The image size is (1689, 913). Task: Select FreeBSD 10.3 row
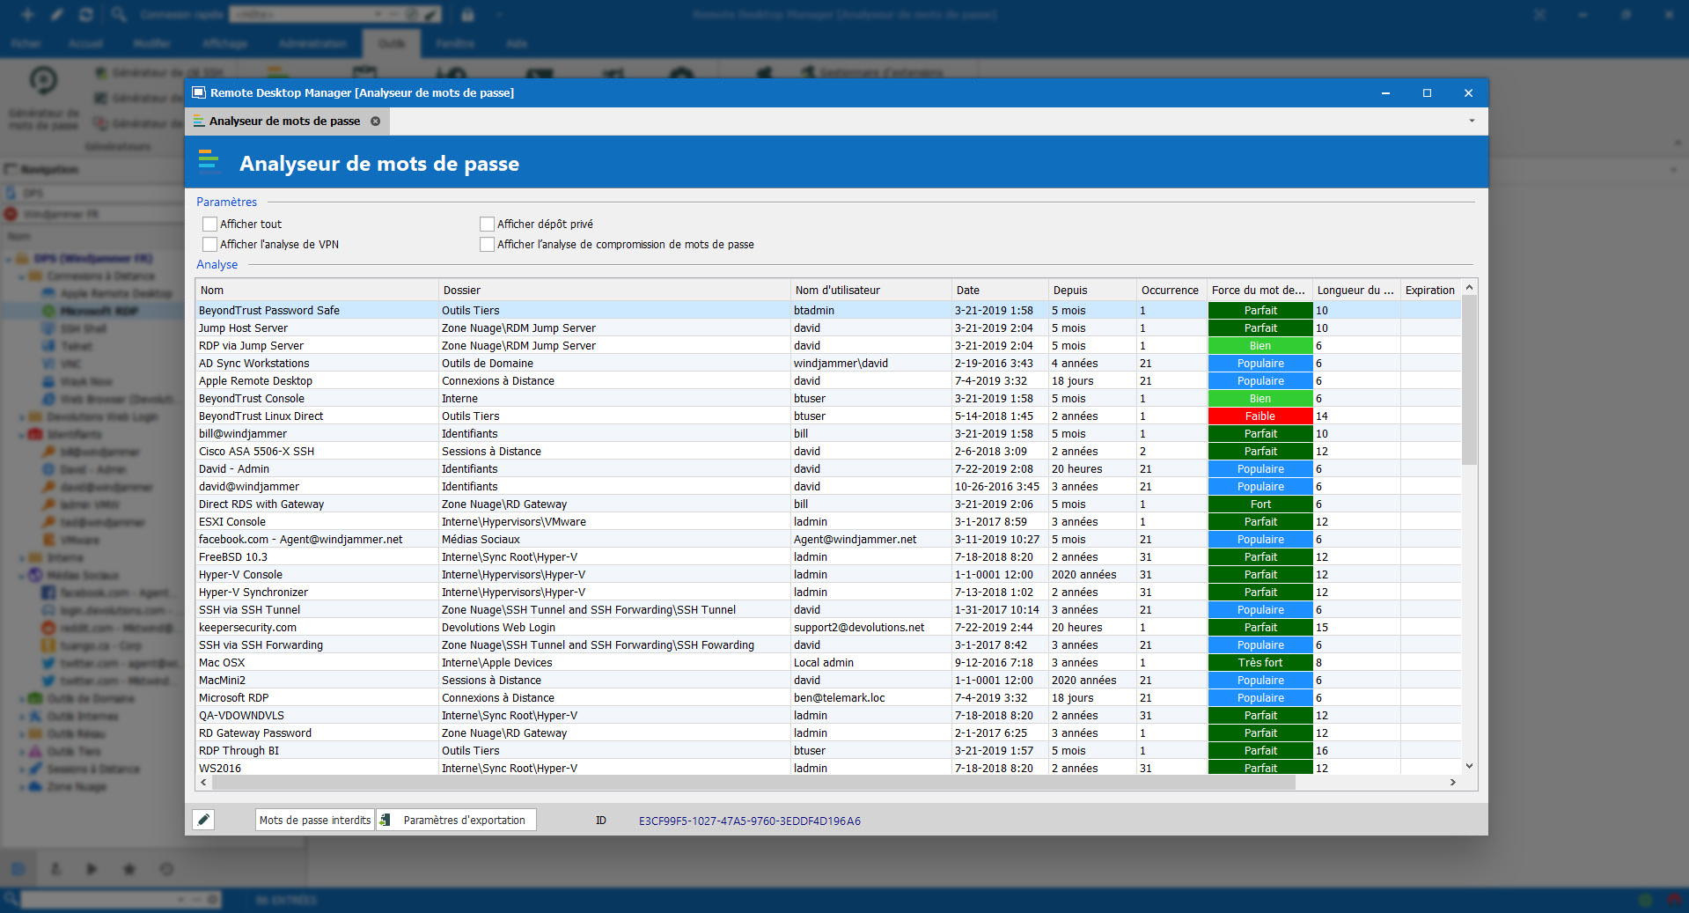(x=828, y=556)
